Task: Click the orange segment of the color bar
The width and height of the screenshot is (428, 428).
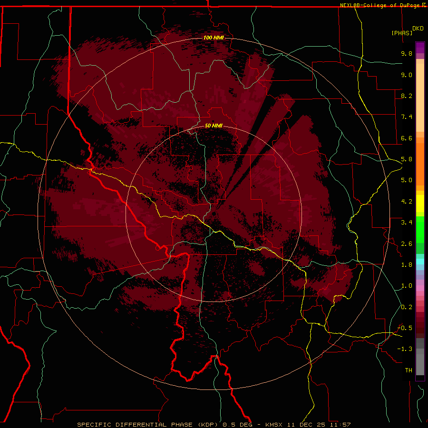Action: [420, 165]
